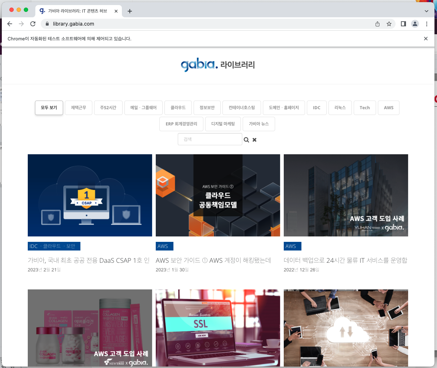Click AWS tag under 공동책임모델 article

point(164,246)
